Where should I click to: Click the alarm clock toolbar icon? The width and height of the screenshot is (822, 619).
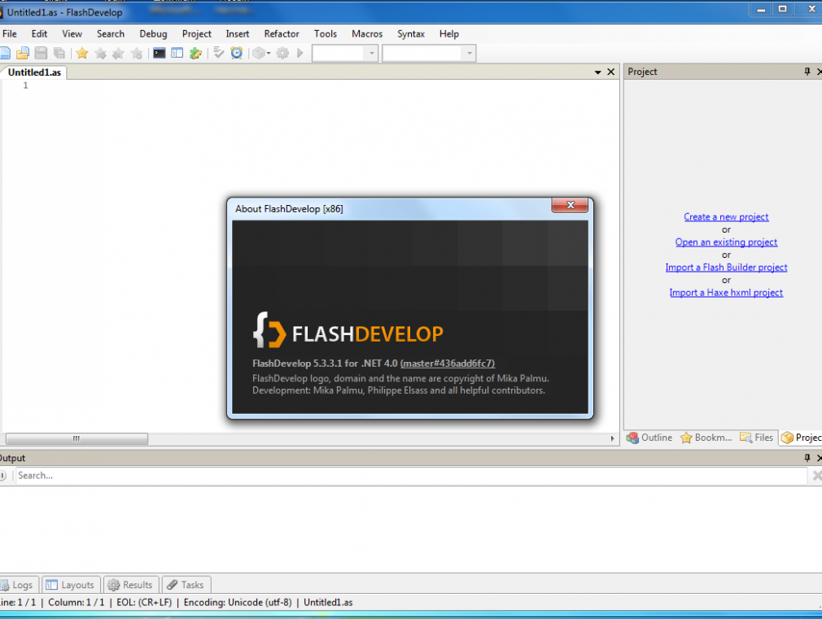coord(237,53)
